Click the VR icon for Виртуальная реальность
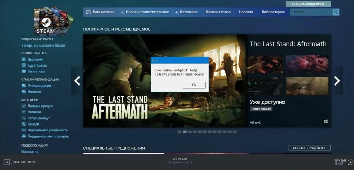Screen dimensions: 354x170 24,130
